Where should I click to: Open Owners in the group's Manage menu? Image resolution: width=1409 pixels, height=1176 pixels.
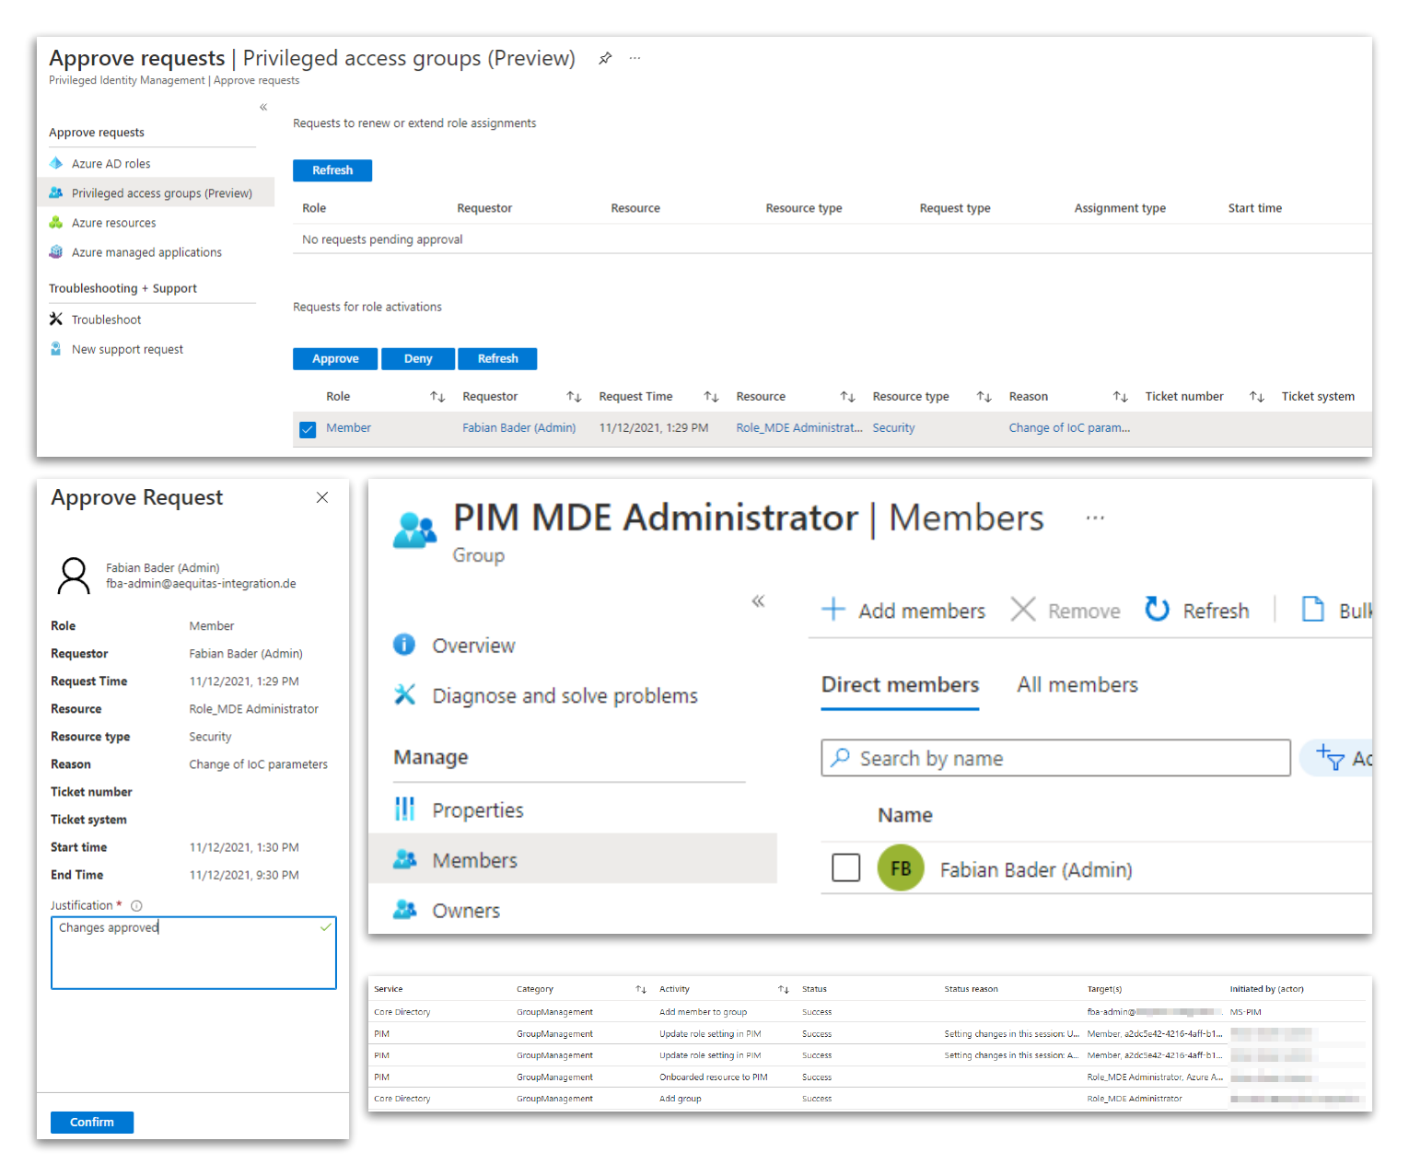466,910
